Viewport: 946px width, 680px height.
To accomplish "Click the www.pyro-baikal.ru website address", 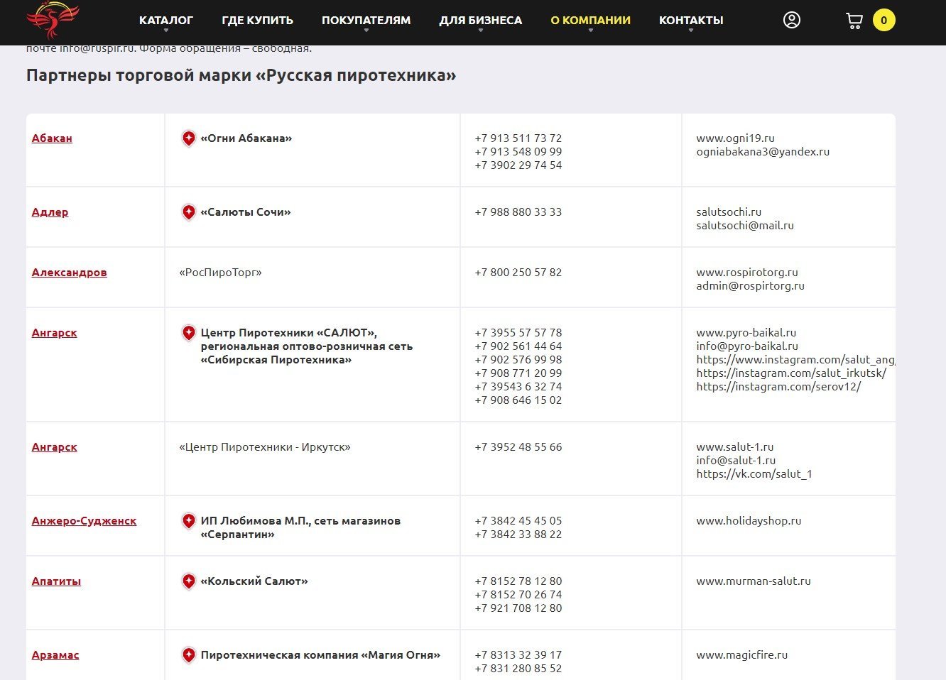I will click(x=746, y=333).
